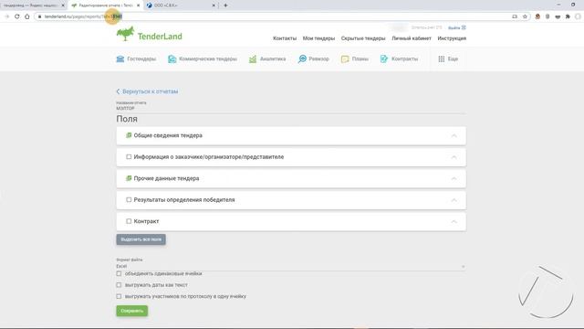Open a new browser tab
The height and width of the screenshot is (329, 584).
pyautogui.click(x=225, y=5)
